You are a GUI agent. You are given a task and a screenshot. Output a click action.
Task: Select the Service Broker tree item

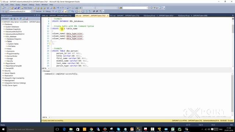pos(12,56)
